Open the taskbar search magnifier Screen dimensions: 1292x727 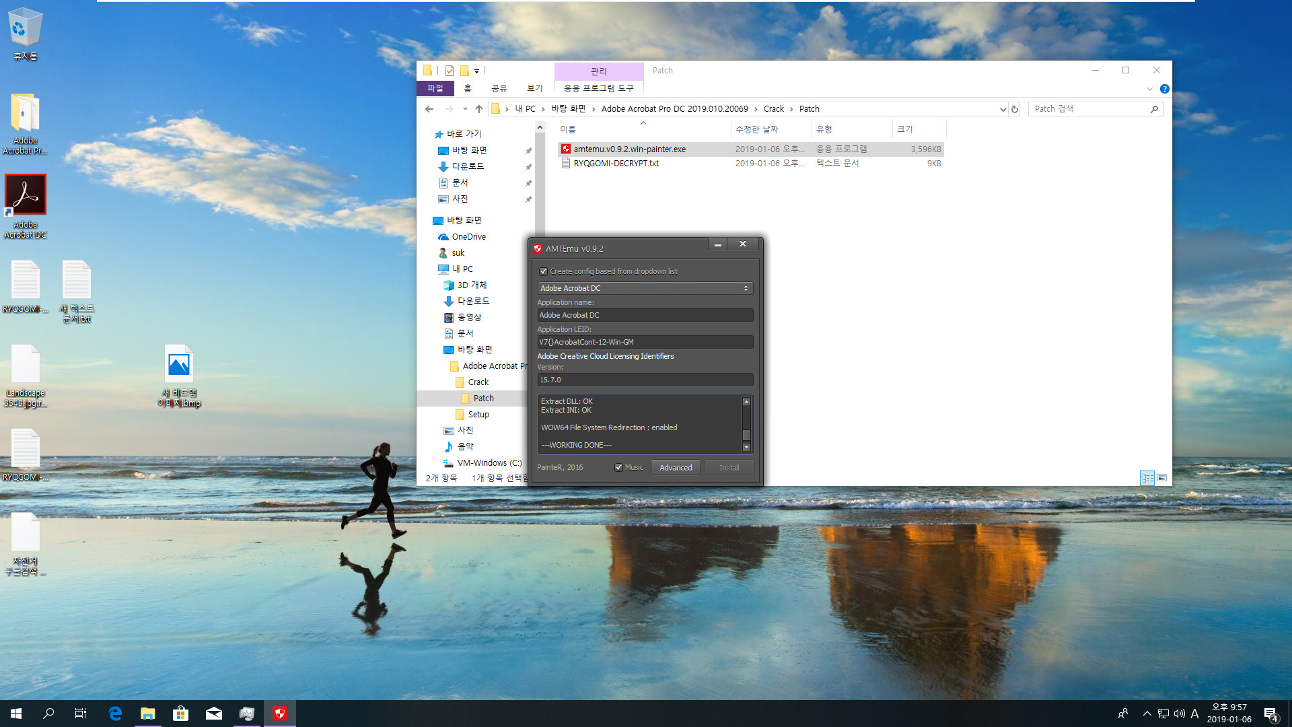(x=48, y=714)
